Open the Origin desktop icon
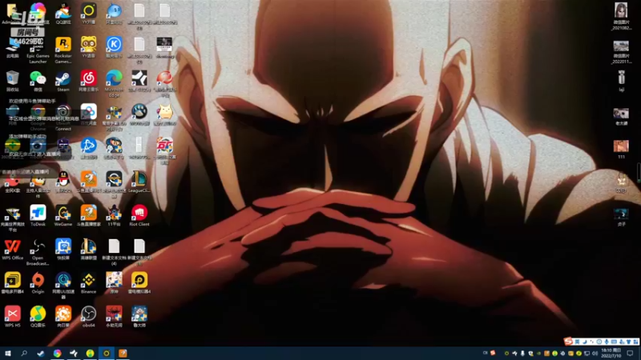This screenshot has width=641, height=360. [x=38, y=280]
